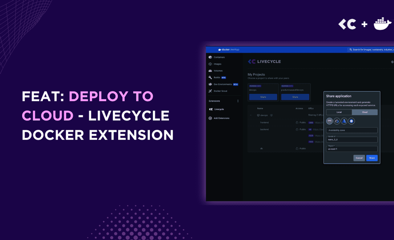Share the devops project card
Image resolution: width=394 pixels, height=240 pixels.
click(x=263, y=97)
